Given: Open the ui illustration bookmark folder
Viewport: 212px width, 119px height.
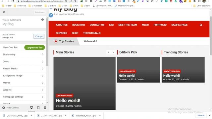Looking at the screenshot, I should [35, 6].
